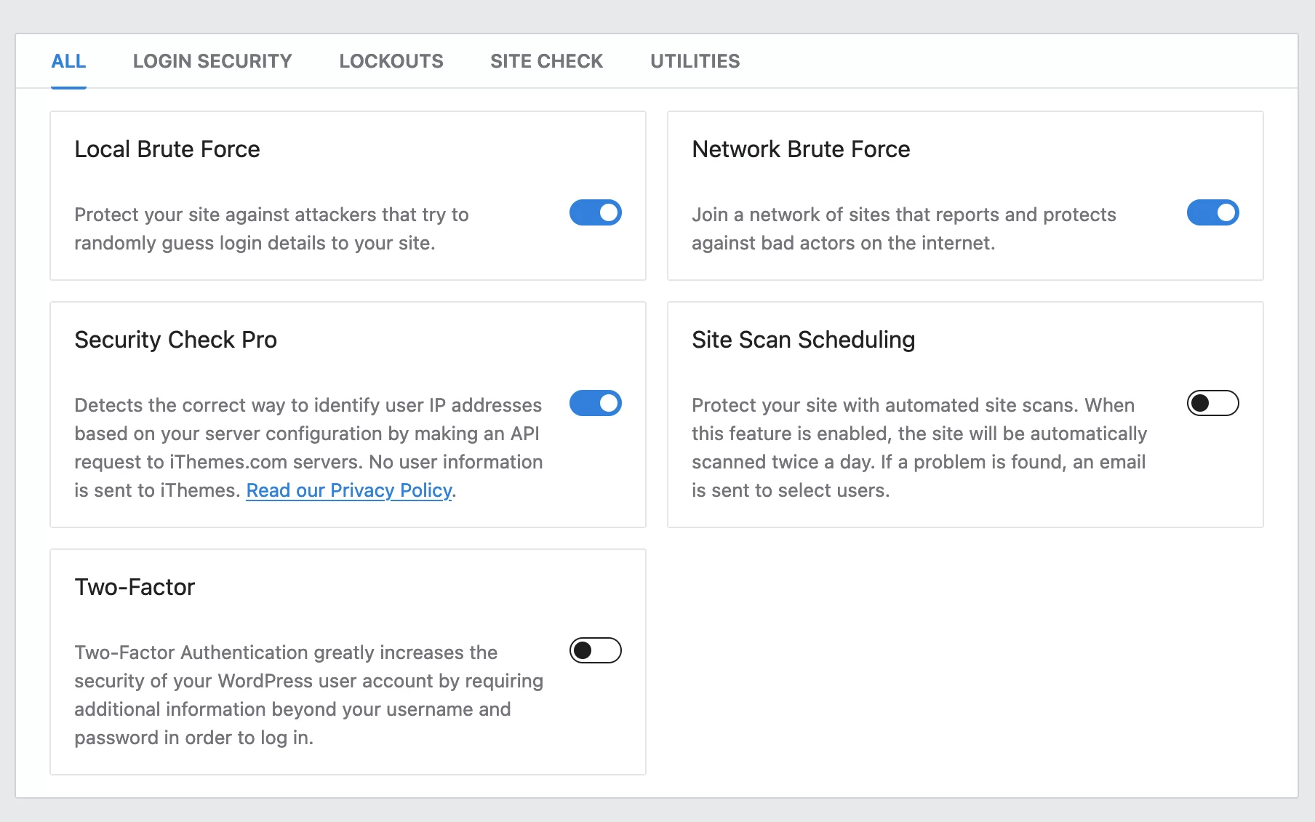Select the Security Check Pro title
Viewport: 1315px width, 822px height.
click(175, 340)
